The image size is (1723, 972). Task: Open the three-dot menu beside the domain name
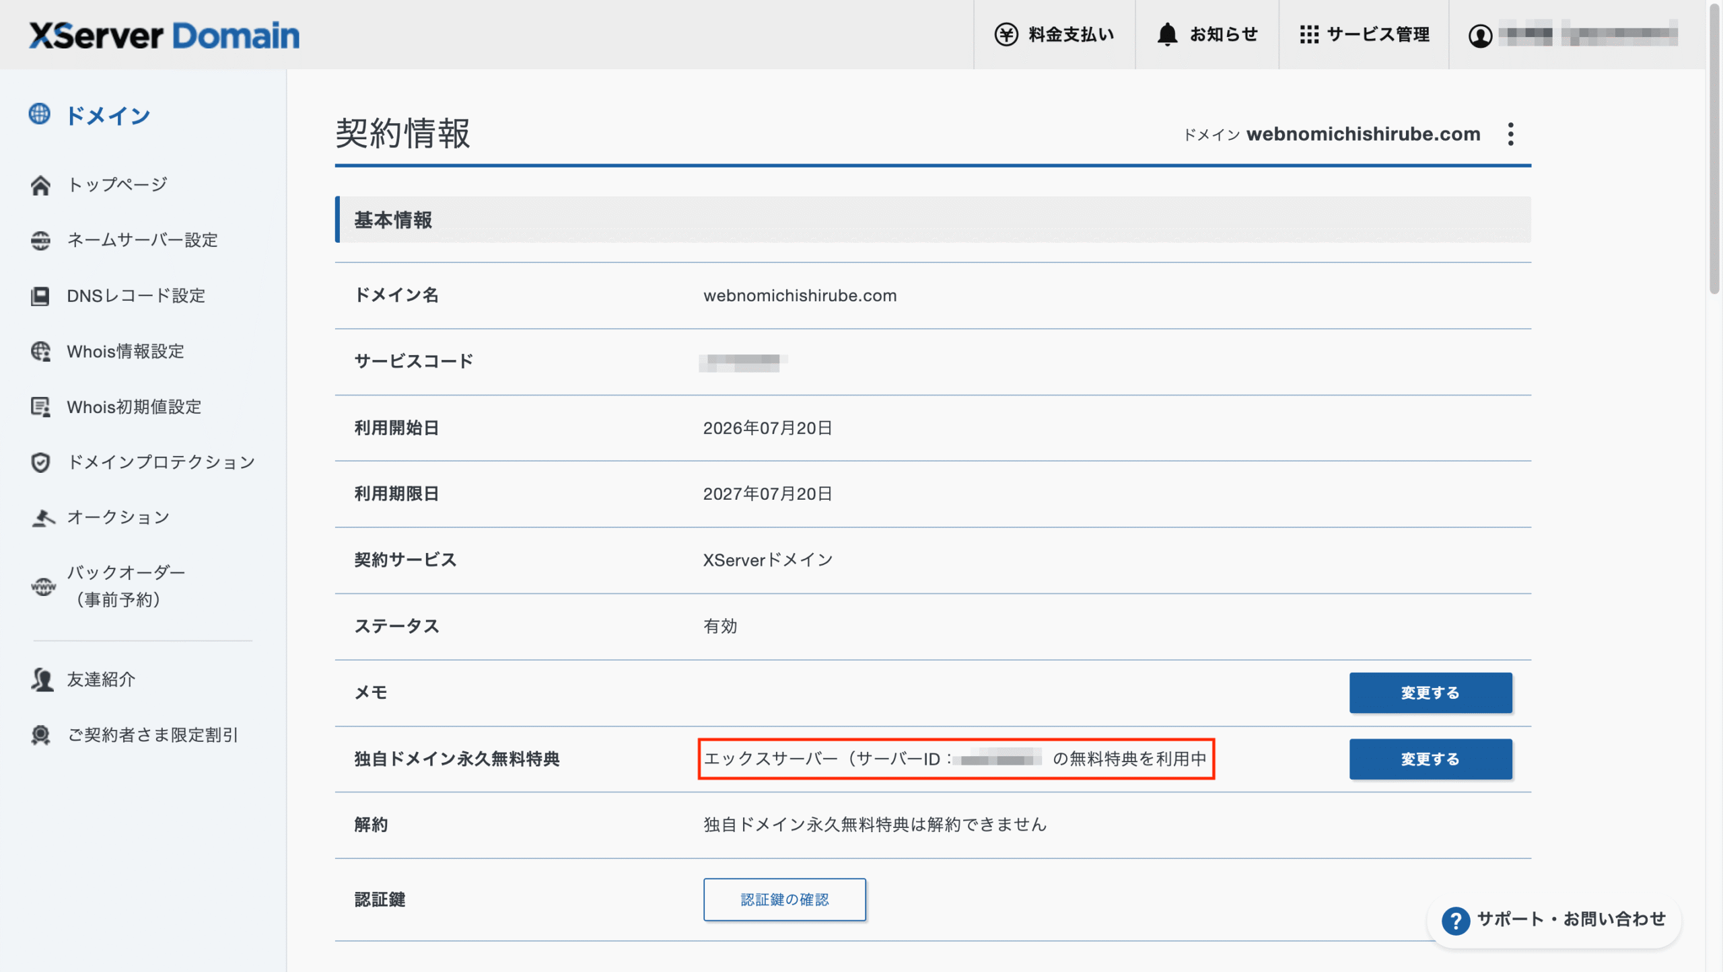(x=1511, y=135)
